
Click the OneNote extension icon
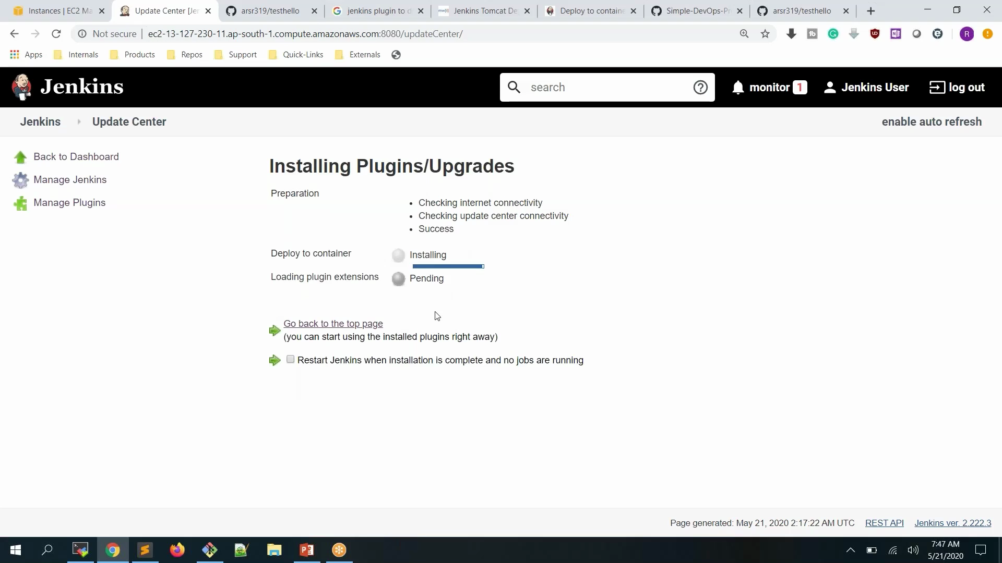896,34
